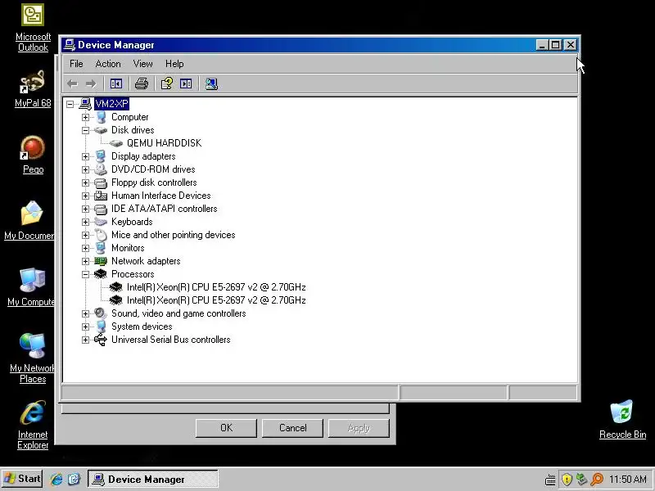This screenshot has width=655, height=491.
Task: Select the Processors category chip icon
Action: 100,274
